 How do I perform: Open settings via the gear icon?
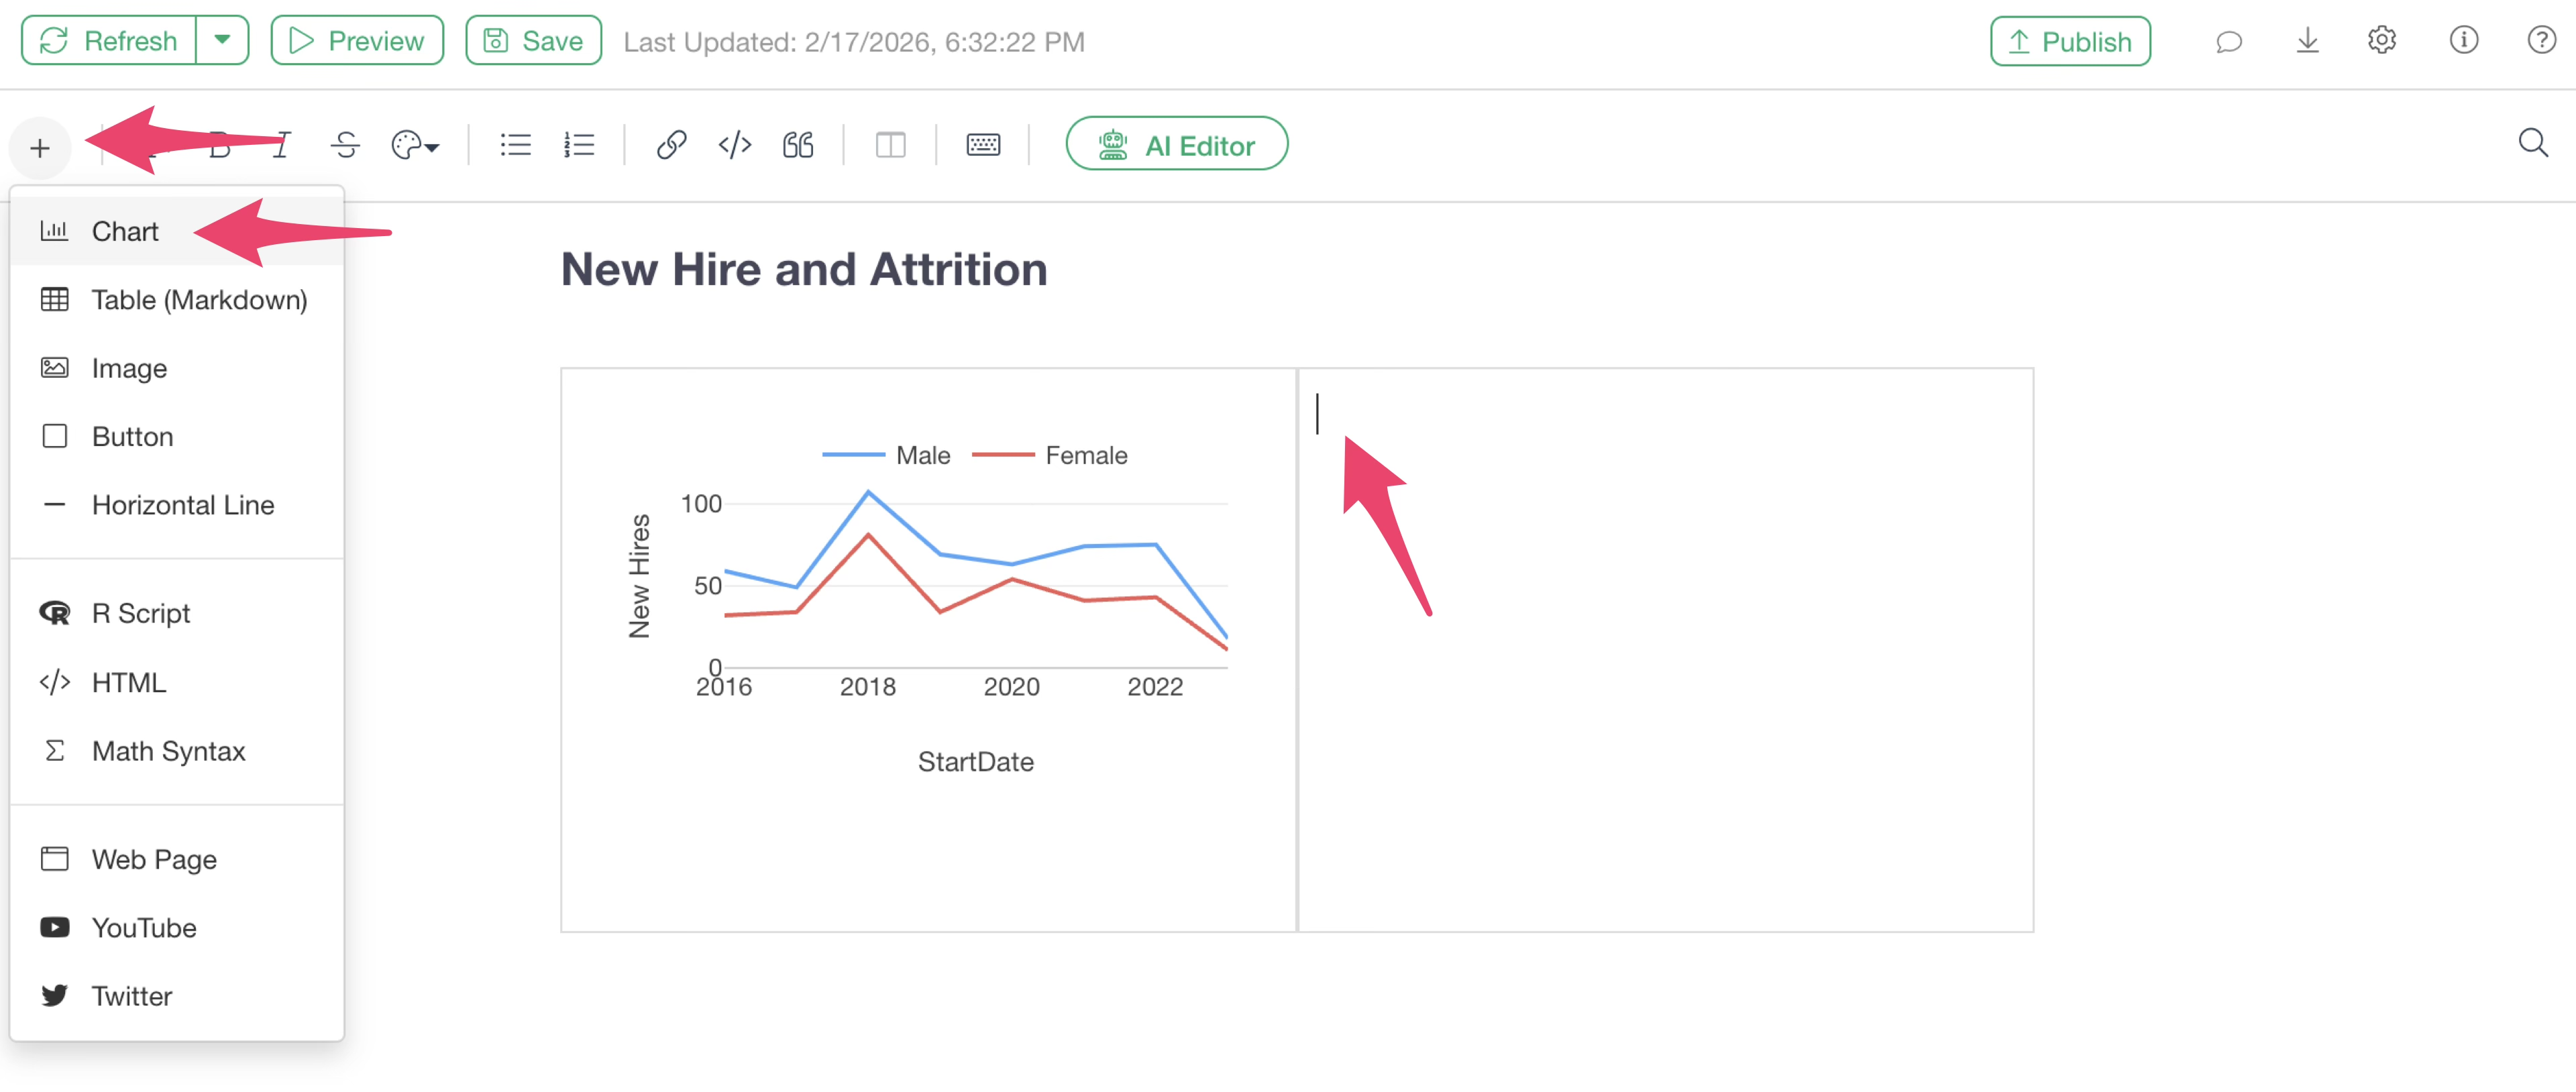(2382, 41)
